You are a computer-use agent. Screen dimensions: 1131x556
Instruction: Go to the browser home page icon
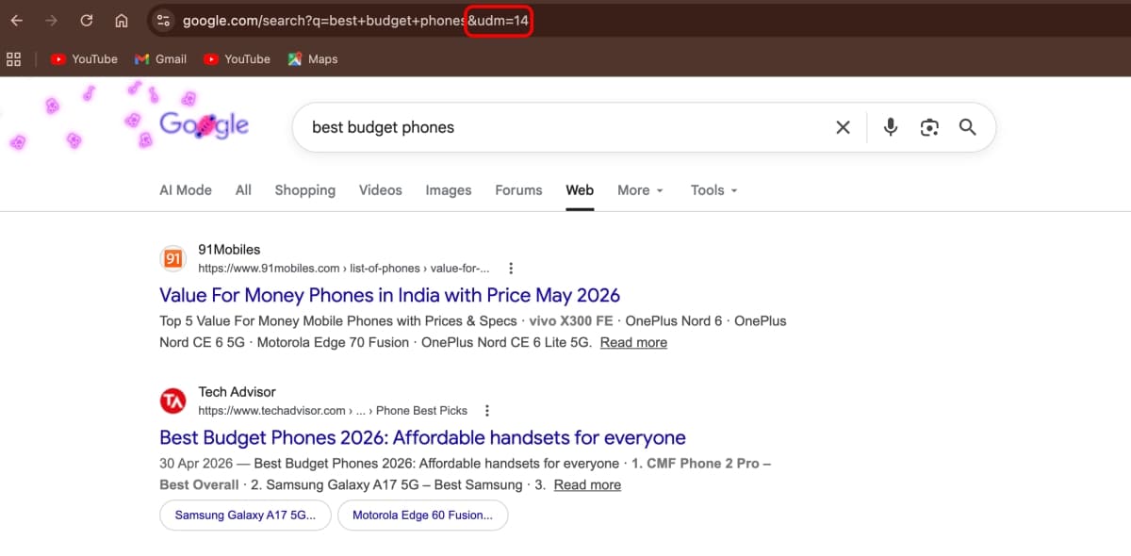tap(122, 20)
